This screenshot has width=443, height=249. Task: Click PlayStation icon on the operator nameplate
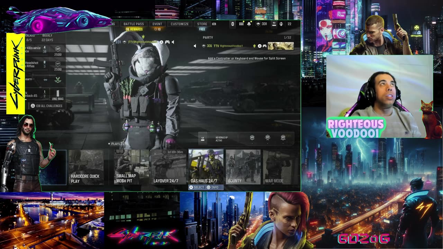161,42
